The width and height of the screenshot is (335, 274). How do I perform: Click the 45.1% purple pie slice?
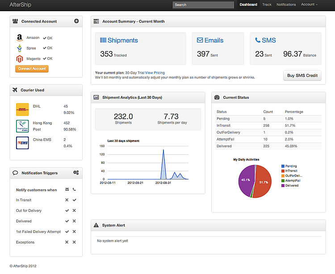[x=246, y=180]
